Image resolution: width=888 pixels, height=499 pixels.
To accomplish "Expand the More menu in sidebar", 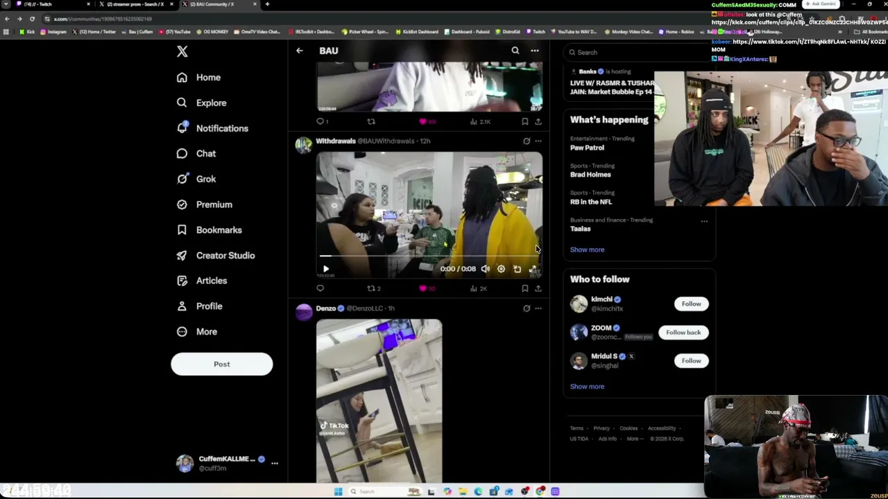I will [x=196, y=331].
